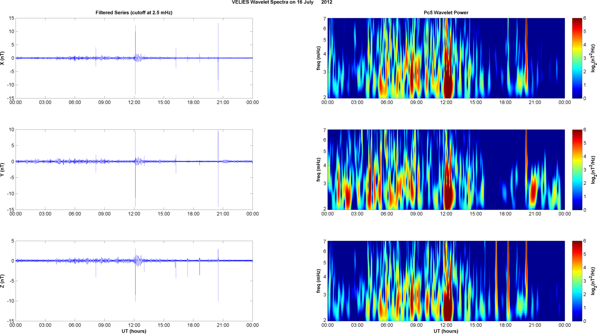
Task: Click the figure title 'VELIES Wavelet Spectra on 16 July'
Action: pyautogui.click(x=273, y=2)
